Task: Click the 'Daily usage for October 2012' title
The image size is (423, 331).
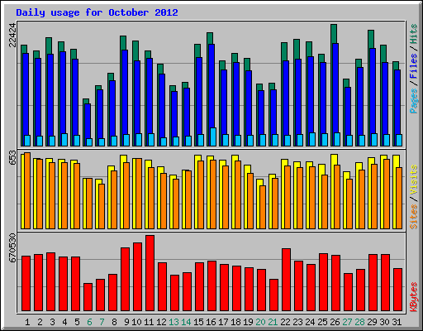Action: 97,12
